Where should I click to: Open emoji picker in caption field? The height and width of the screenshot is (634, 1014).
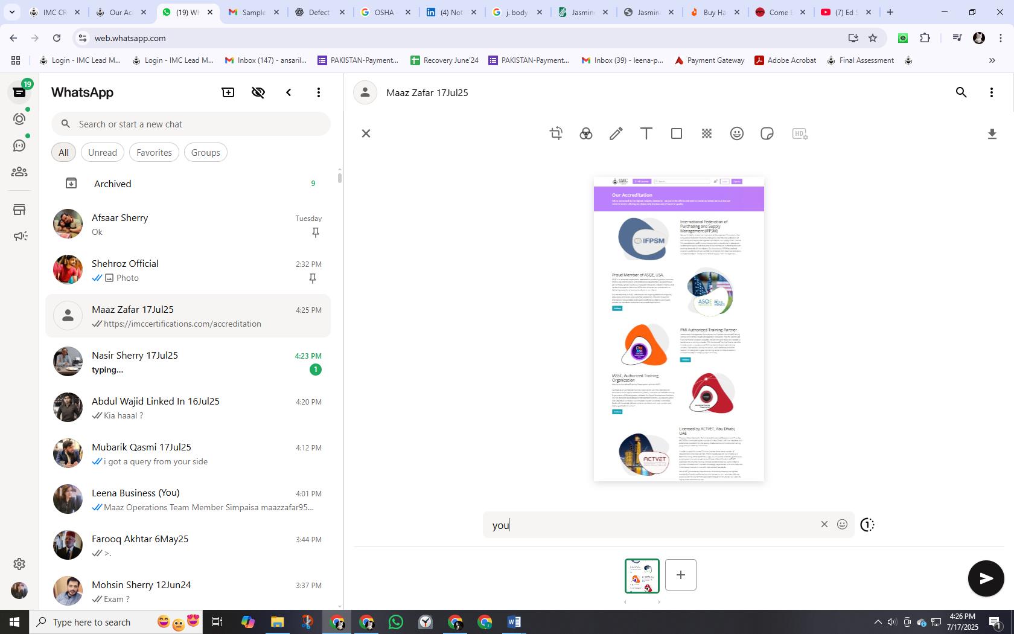[842, 524]
